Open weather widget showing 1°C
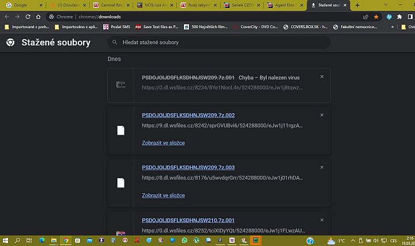415x246 pixels. [x=336, y=241]
